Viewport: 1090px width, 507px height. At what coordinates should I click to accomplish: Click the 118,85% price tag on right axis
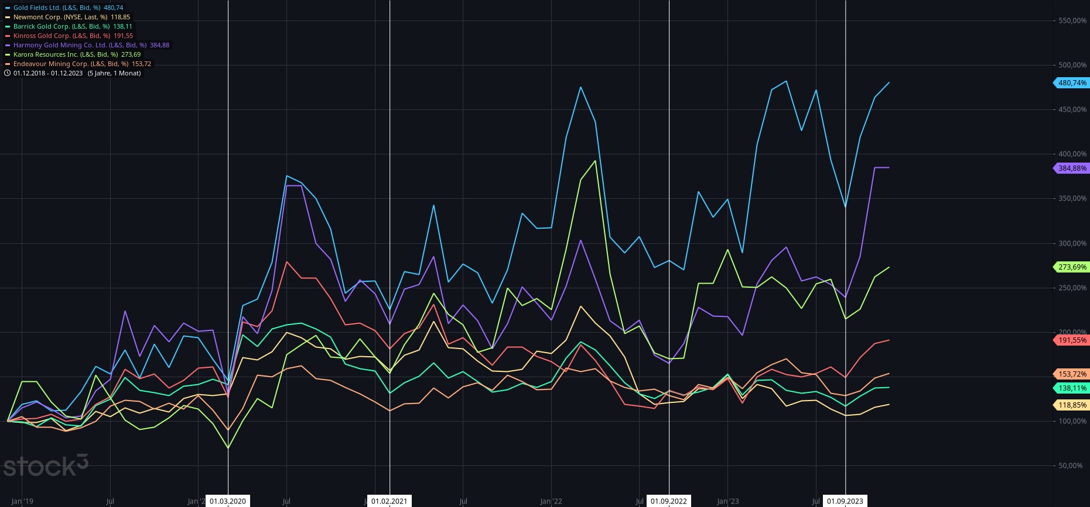(x=1071, y=405)
